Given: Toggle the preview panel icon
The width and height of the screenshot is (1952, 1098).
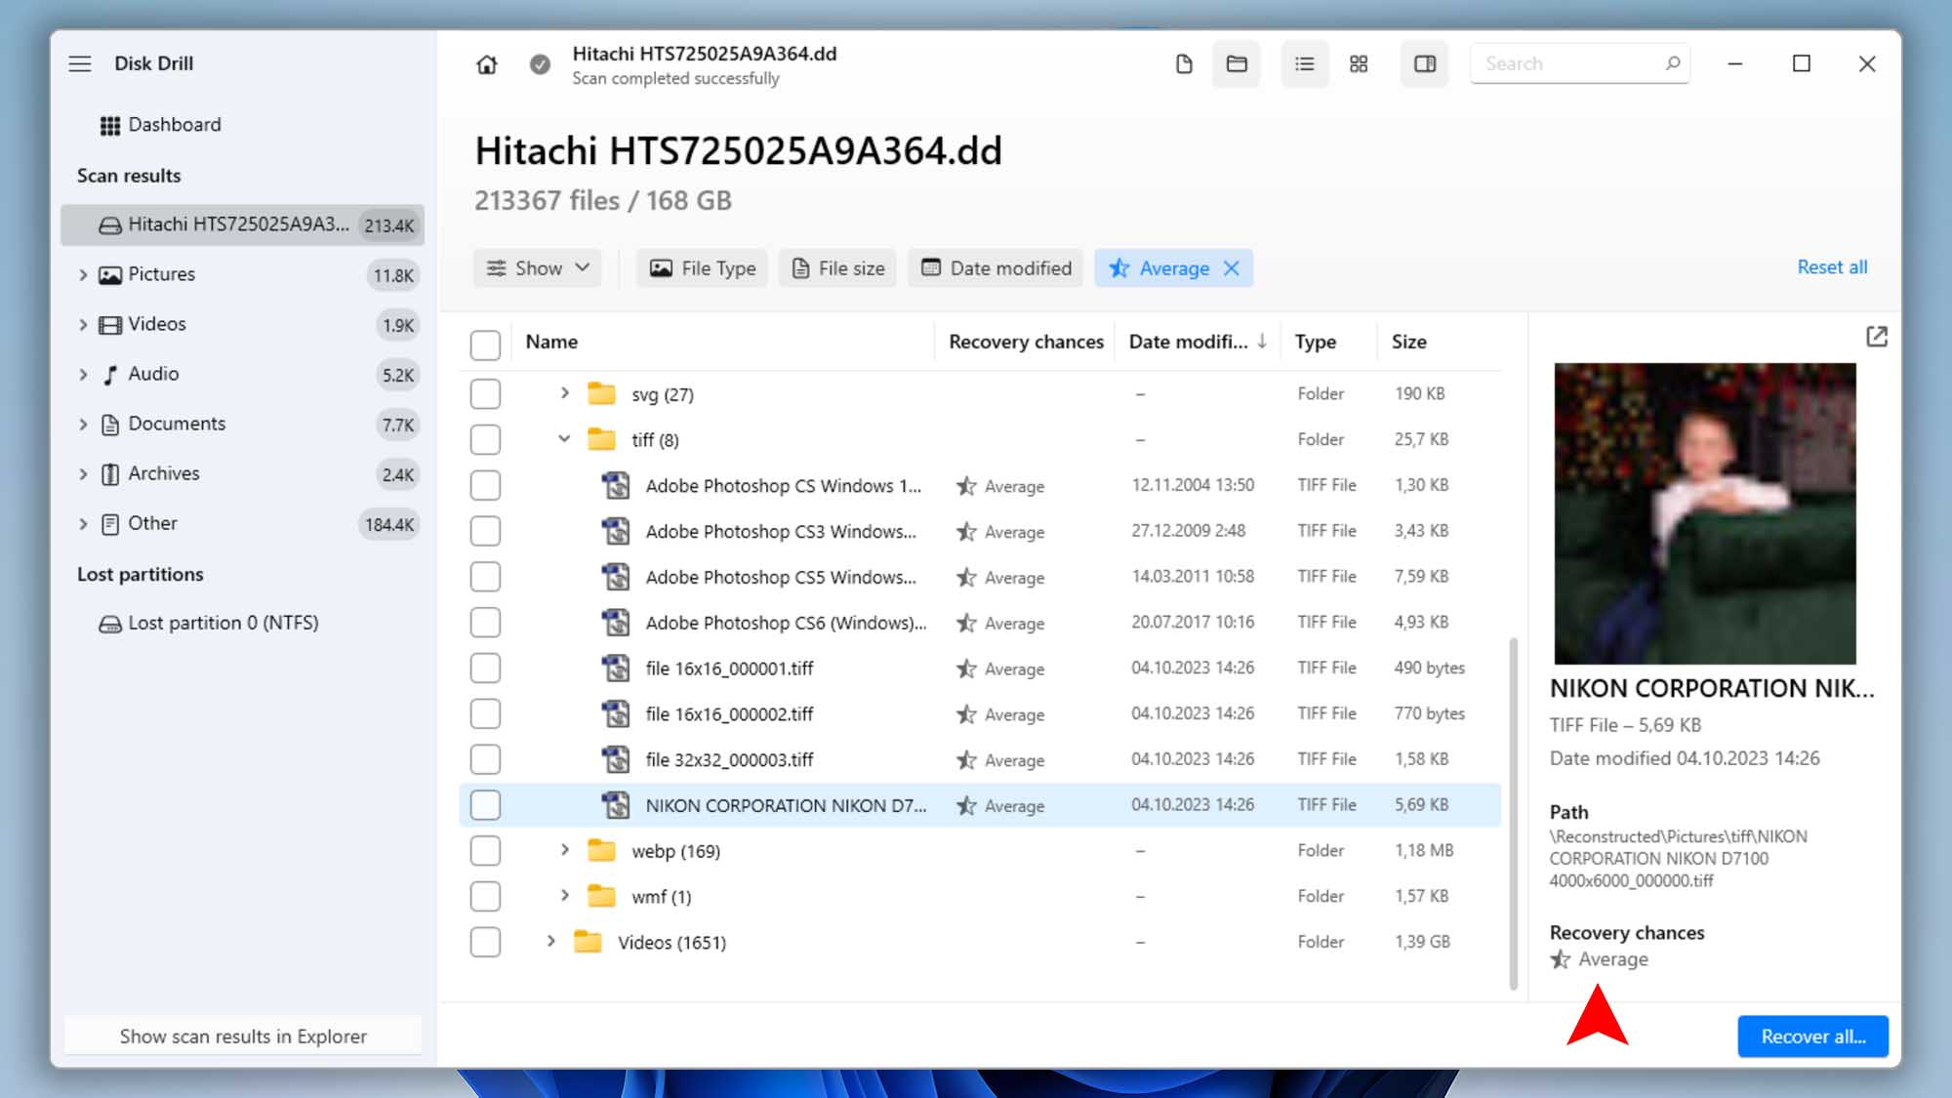Looking at the screenshot, I should click(x=1425, y=64).
